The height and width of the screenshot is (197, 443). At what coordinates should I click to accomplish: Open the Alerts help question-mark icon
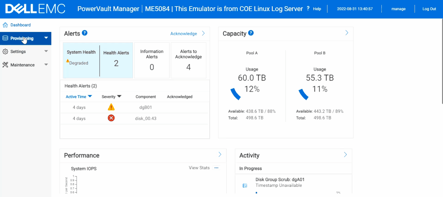85,33
